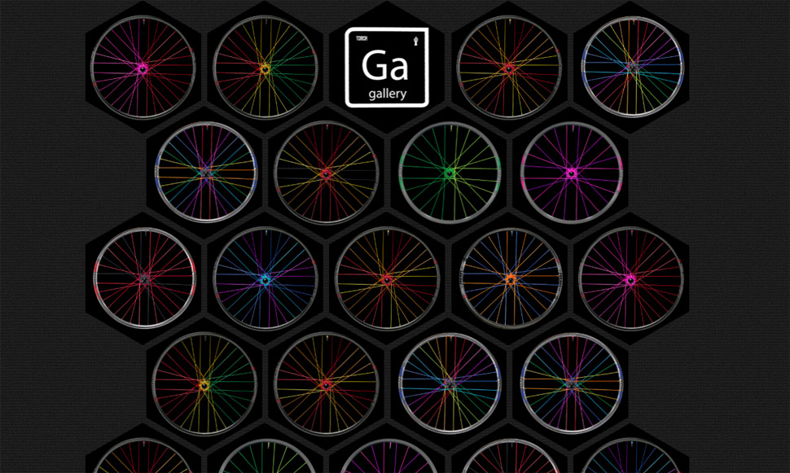Open fourth row's rightmost blue-rimmed wheel
Image resolution: width=790 pixels, height=473 pixels.
(x=571, y=383)
